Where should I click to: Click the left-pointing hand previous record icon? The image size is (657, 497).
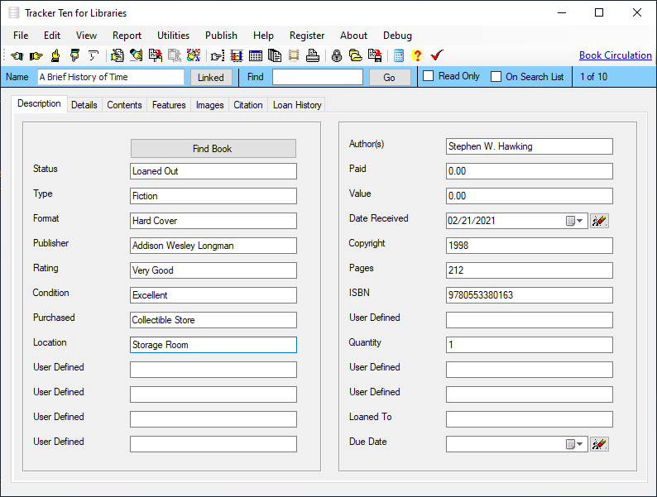[17, 56]
